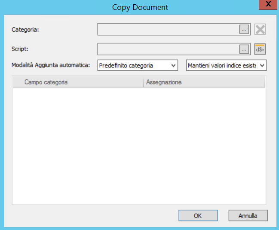Click the divider between Campo categoria and Assegnazione
Image resolution: width=279 pixels, height=230 pixels.
[x=143, y=82]
